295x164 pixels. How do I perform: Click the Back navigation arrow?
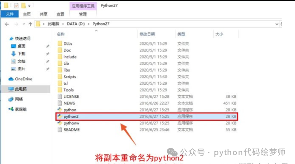coord(7,24)
